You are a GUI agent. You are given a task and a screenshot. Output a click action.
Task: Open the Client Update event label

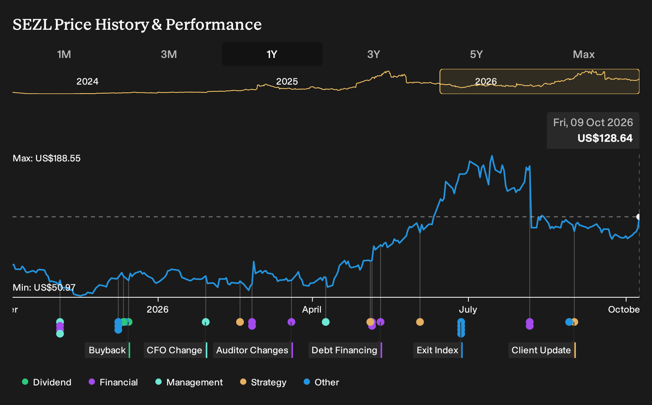542,350
